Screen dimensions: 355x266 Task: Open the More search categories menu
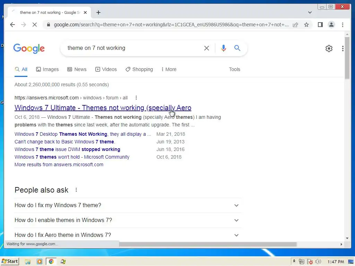(169, 69)
